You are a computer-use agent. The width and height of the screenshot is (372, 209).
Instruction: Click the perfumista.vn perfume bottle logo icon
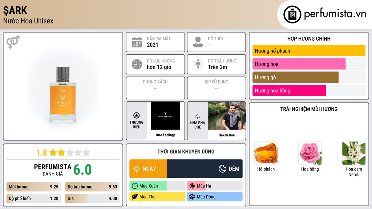point(292,15)
